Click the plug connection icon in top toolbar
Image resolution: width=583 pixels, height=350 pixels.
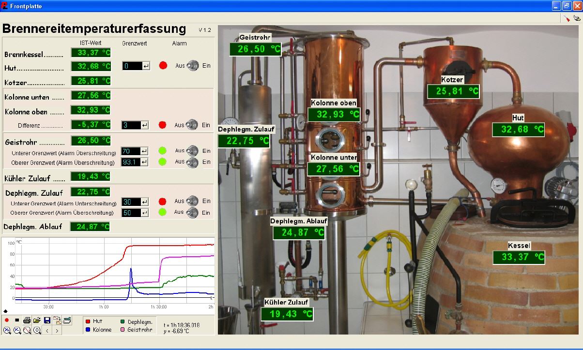pos(577,18)
